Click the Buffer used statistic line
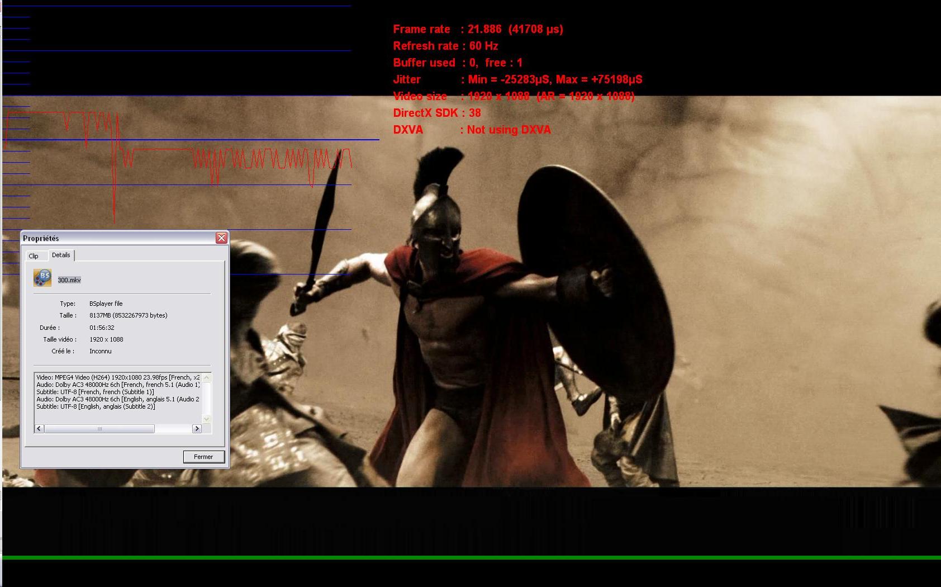This screenshot has height=587, width=941. click(x=458, y=63)
